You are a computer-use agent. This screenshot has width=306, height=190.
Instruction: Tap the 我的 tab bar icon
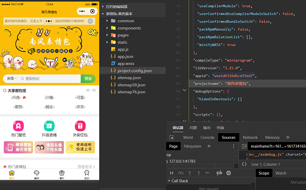(x=87, y=175)
